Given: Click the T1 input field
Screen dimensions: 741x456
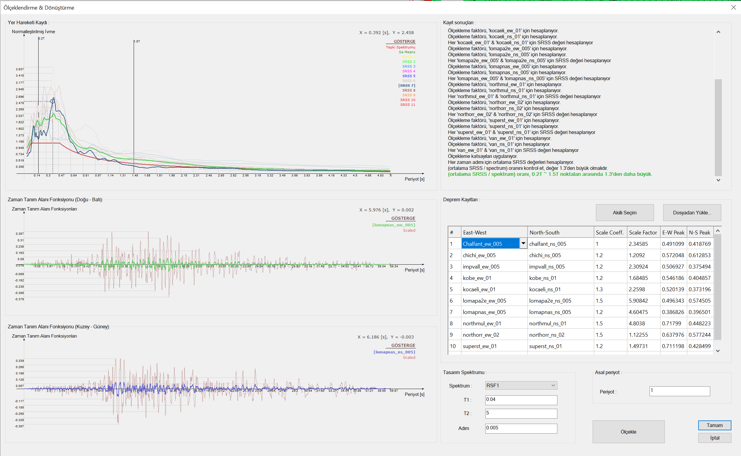Looking at the screenshot, I should pyautogui.click(x=521, y=400).
